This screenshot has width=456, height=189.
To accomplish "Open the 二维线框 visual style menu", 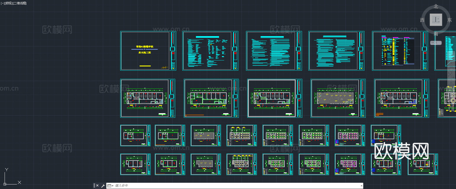I will point(19,3).
